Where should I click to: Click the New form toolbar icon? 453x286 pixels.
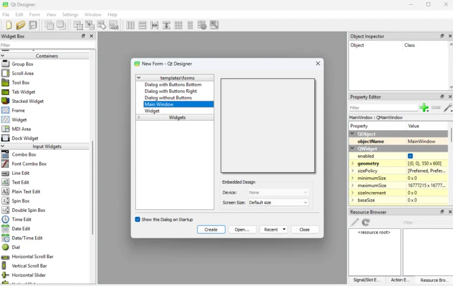(9, 25)
